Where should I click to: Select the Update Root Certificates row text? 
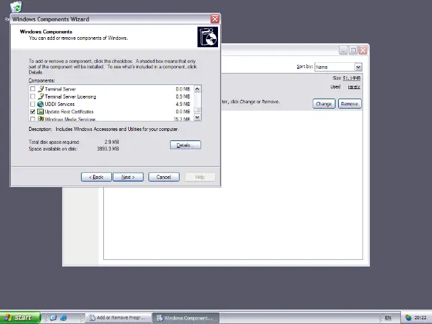click(69, 111)
